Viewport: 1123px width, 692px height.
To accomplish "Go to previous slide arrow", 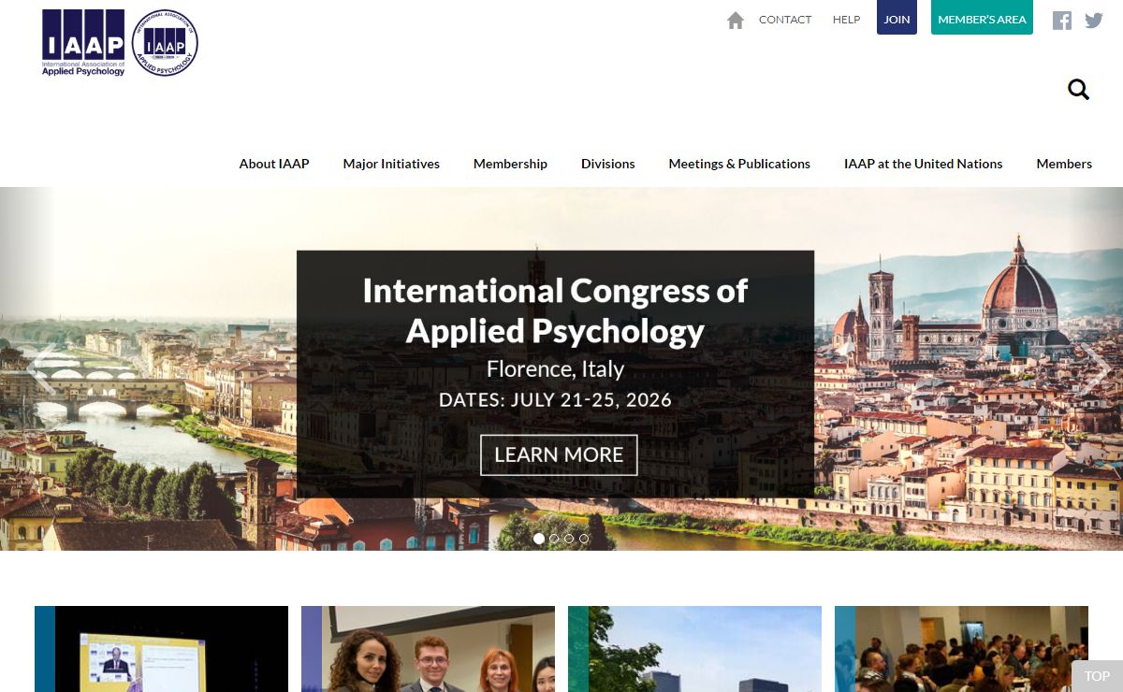I will point(39,368).
